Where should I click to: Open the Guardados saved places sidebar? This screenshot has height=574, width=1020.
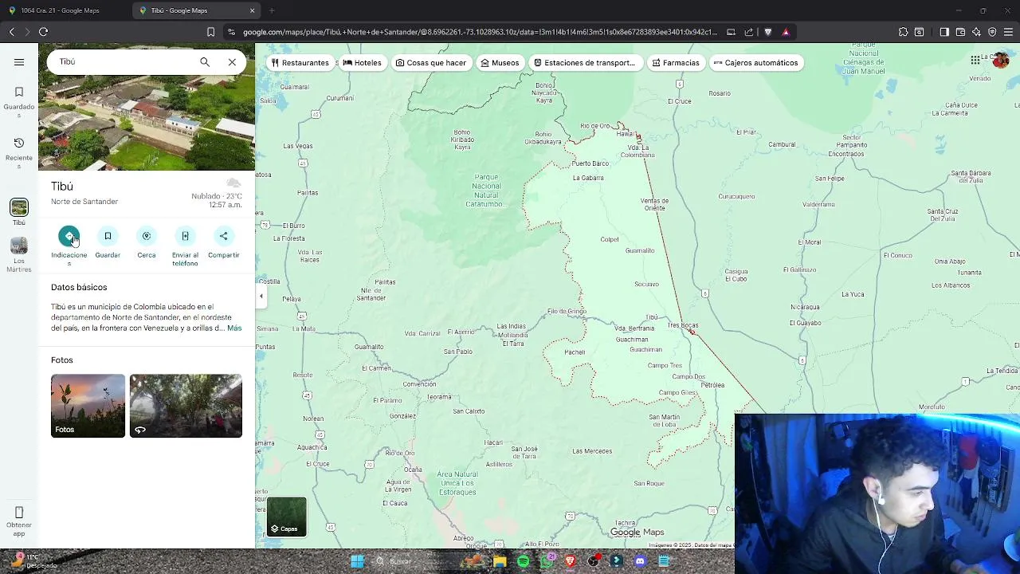click(x=19, y=103)
